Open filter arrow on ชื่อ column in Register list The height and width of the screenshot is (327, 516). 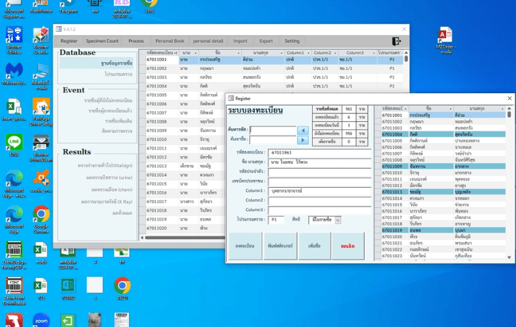tap(450, 109)
